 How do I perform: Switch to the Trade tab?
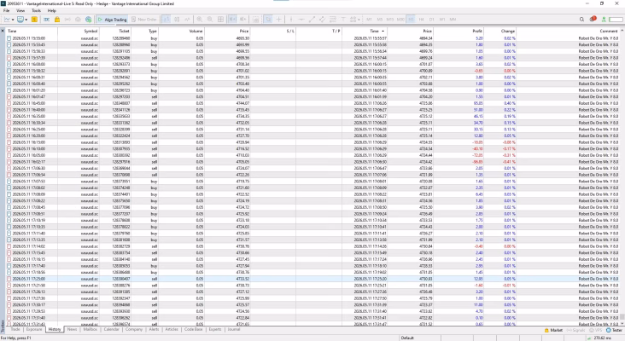tap(15, 329)
